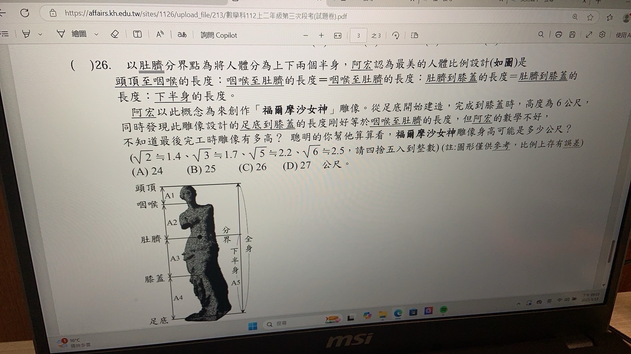Expand the 繪圖 draw options dropdown arrow
631x354 pixels.
[x=96, y=34]
